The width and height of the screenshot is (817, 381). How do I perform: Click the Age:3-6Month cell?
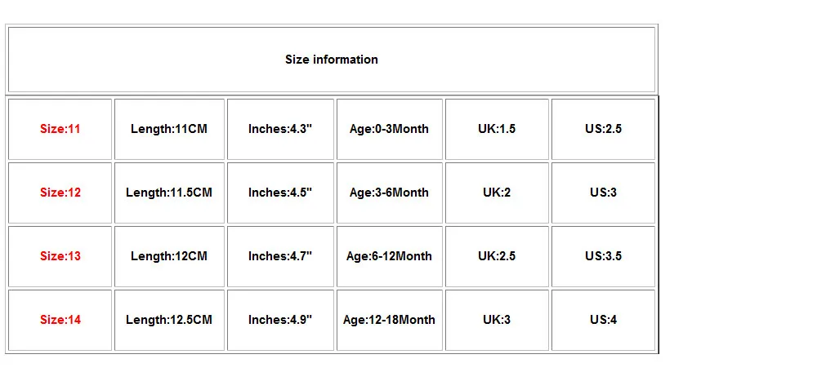coord(389,193)
